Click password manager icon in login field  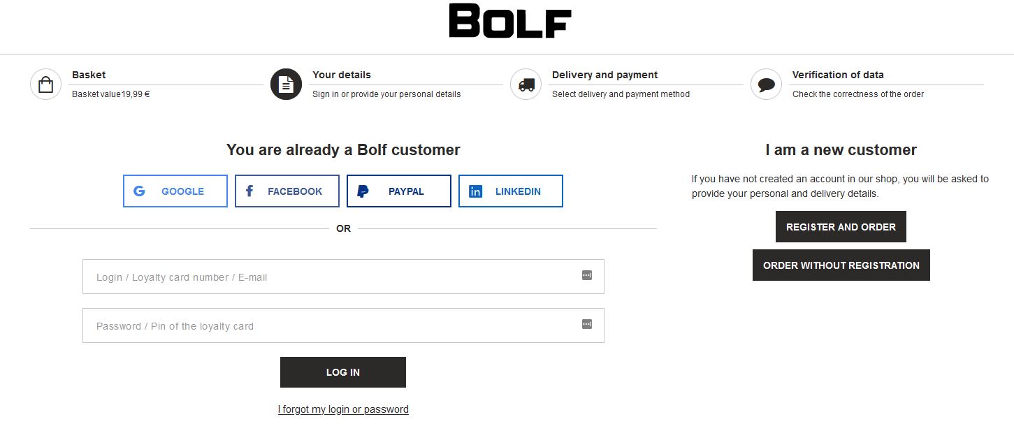[x=587, y=276]
